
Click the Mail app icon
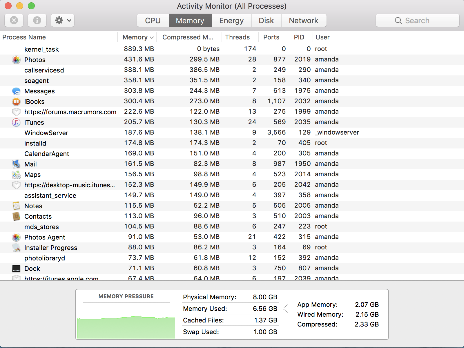tap(16, 164)
